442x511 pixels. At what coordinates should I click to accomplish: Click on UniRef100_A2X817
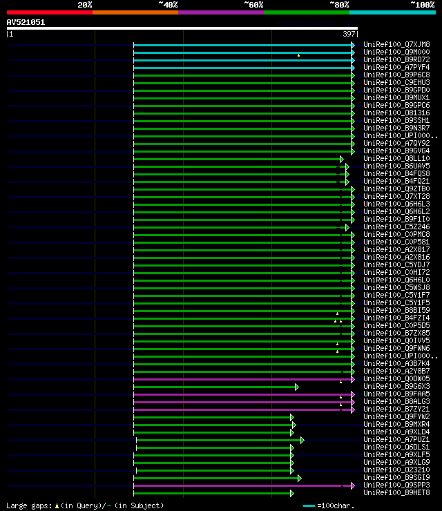pos(396,249)
